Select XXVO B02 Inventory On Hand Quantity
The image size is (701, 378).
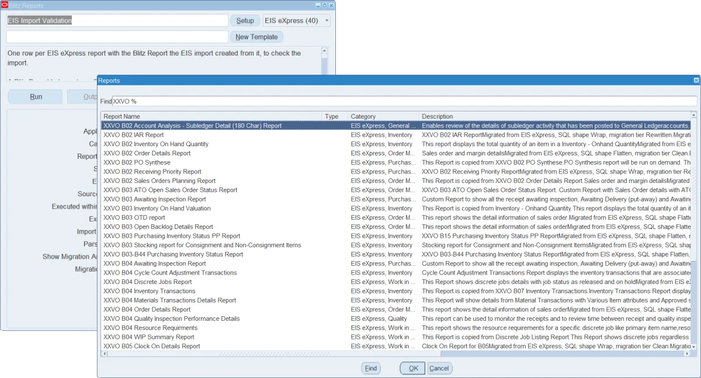(x=395, y=144)
